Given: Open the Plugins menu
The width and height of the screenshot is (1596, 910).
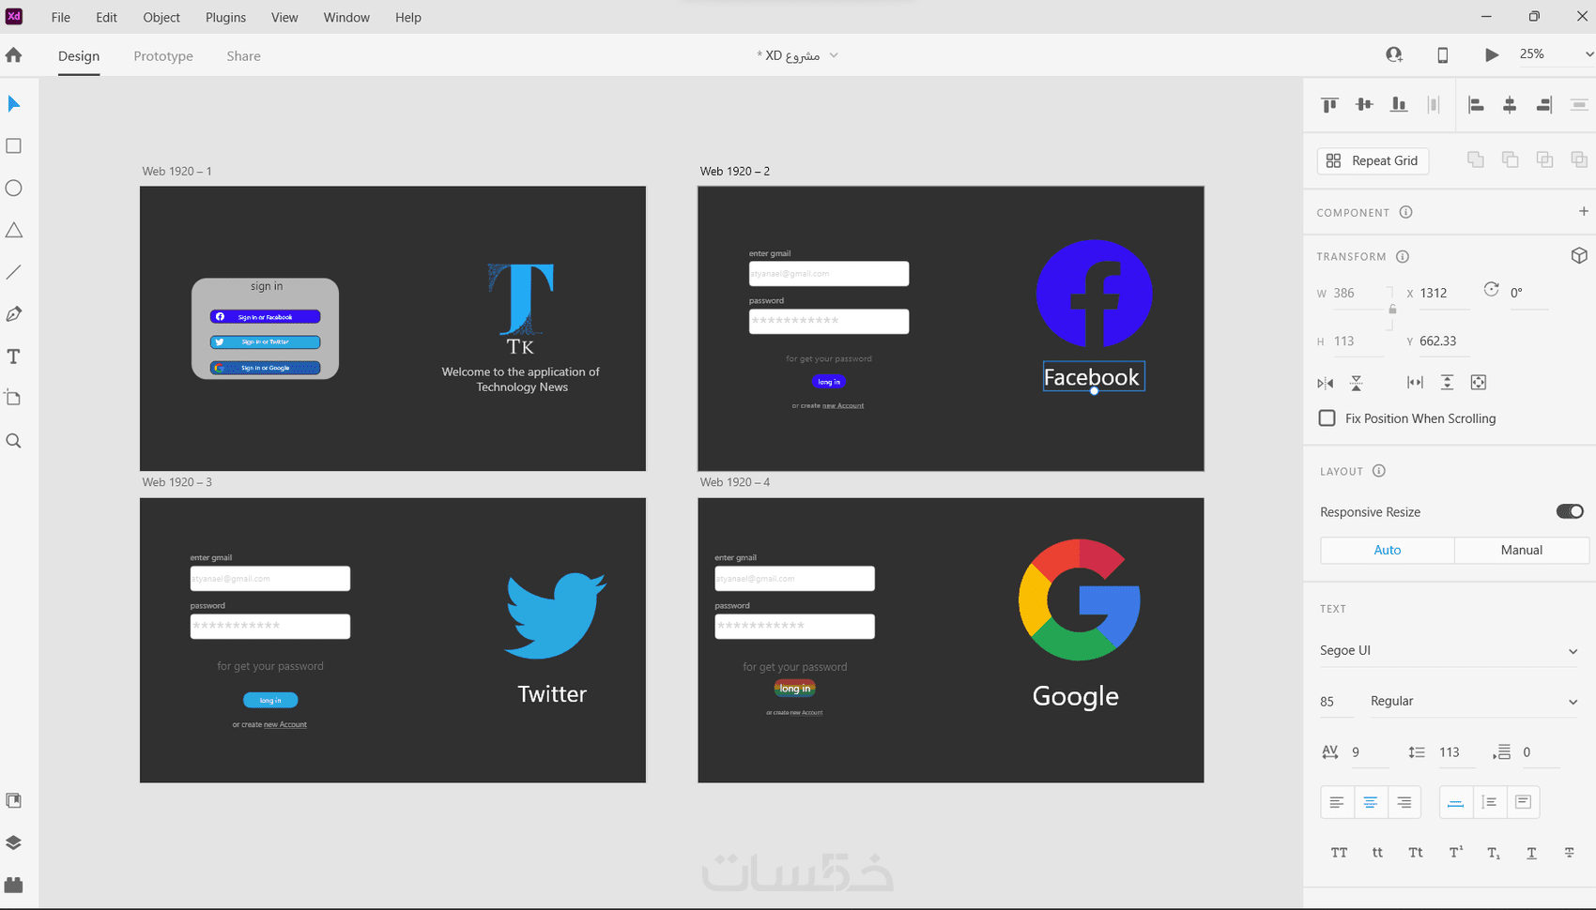Looking at the screenshot, I should 225,17.
